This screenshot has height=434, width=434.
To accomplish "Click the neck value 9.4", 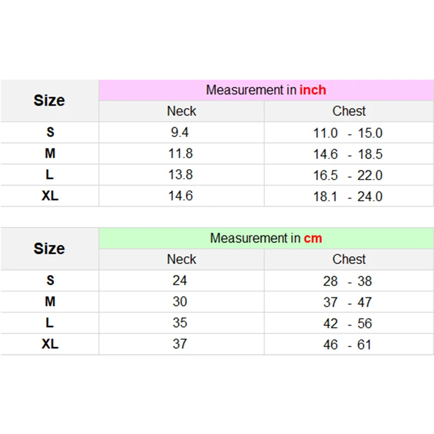I will [x=180, y=132].
